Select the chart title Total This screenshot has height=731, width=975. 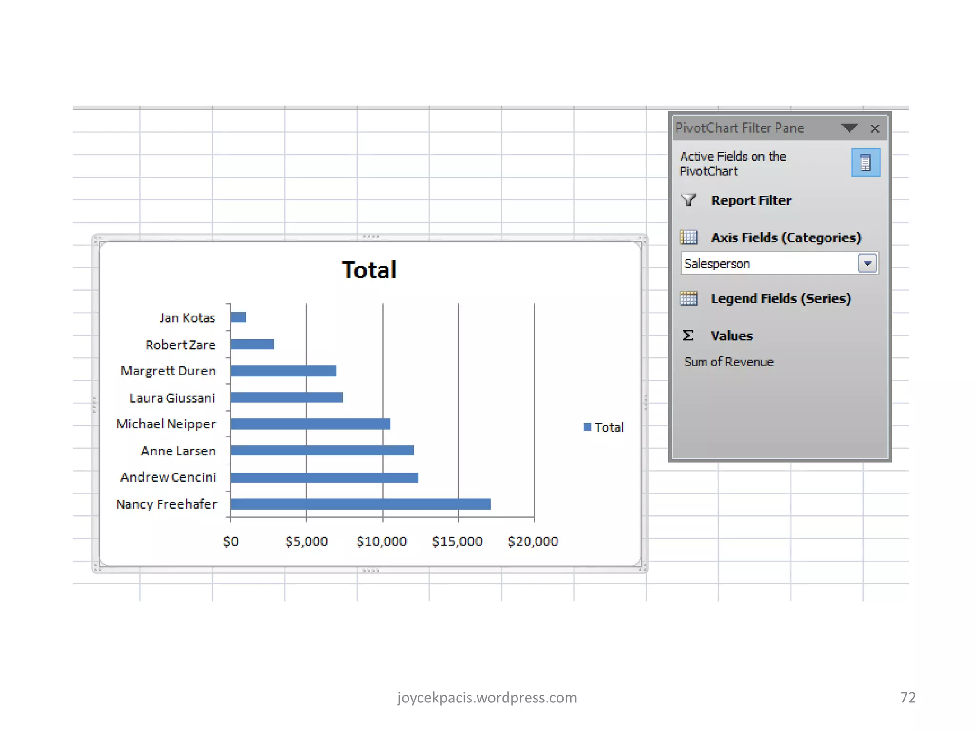pos(369,270)
